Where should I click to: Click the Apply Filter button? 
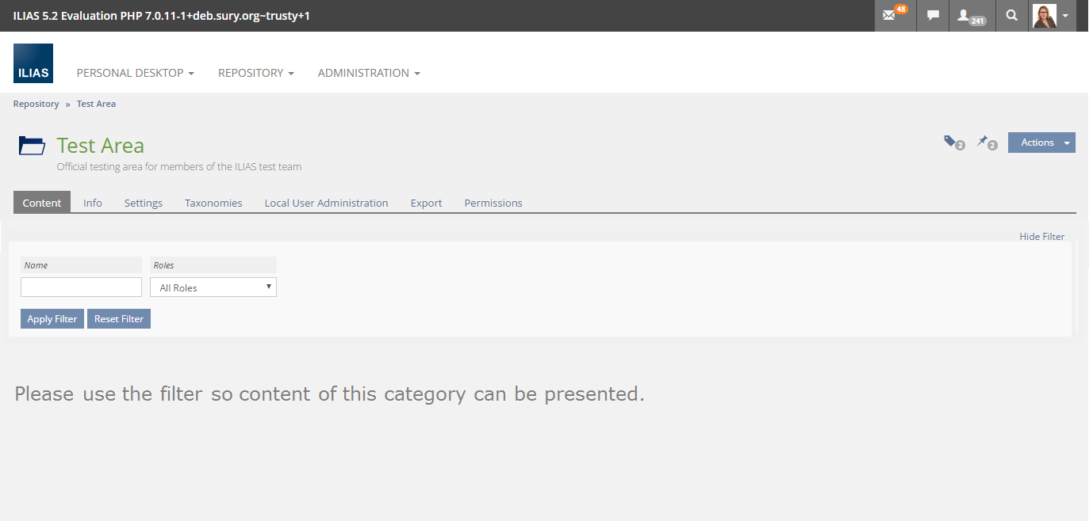point(52,319)
